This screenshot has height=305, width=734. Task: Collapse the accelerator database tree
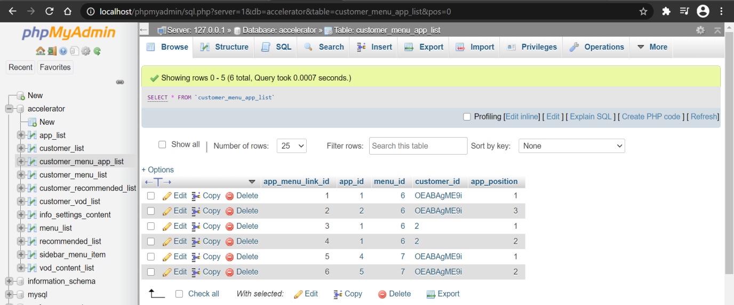(9, 109)
